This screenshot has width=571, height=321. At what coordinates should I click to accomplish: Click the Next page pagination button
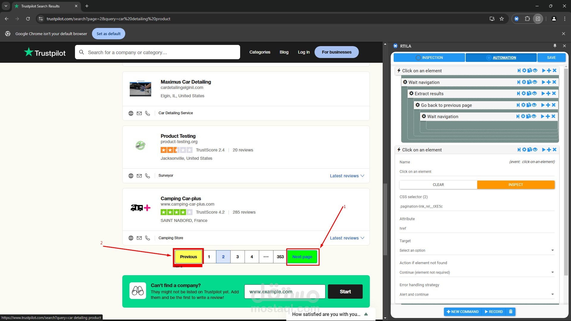click(x=302, y=257)
